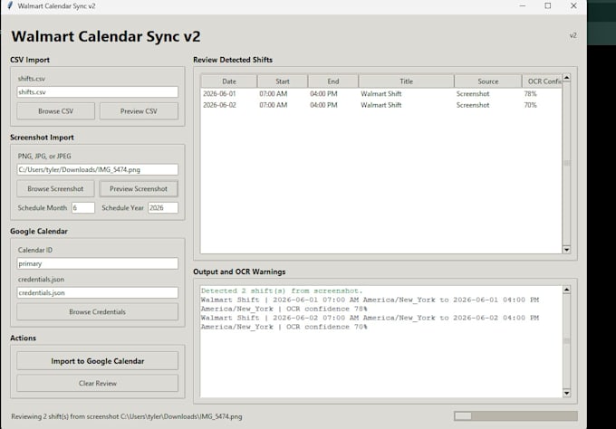Click the Calendar ID field containing primary
The width and height of the screenshot is (616, 429).
98,263
